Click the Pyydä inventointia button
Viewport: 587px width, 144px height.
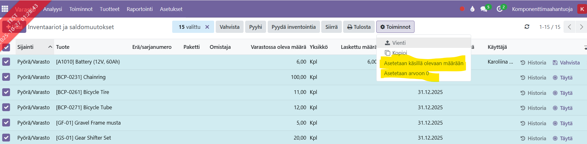pyautogui.click(x=293, y=27)
